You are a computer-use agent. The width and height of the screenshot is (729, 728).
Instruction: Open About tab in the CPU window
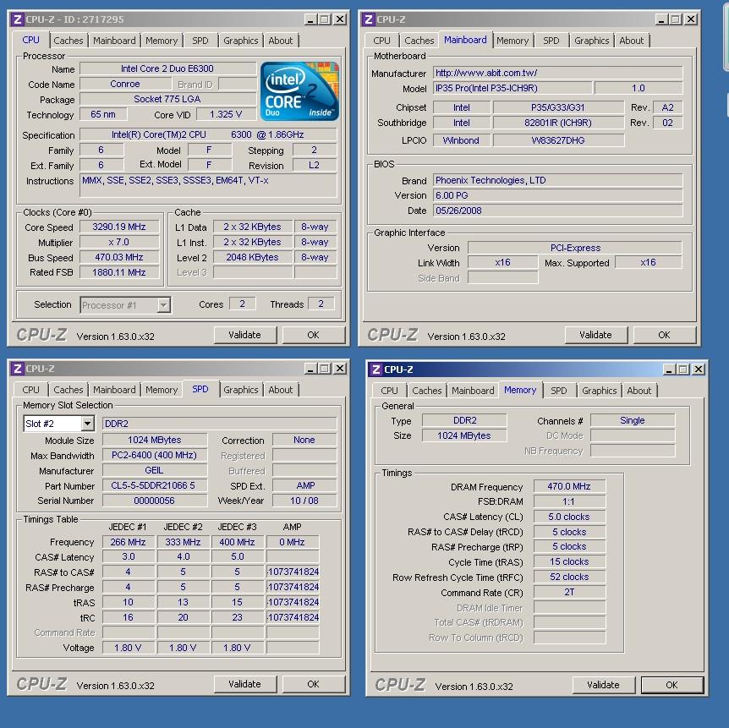click(x=280, y=41)
